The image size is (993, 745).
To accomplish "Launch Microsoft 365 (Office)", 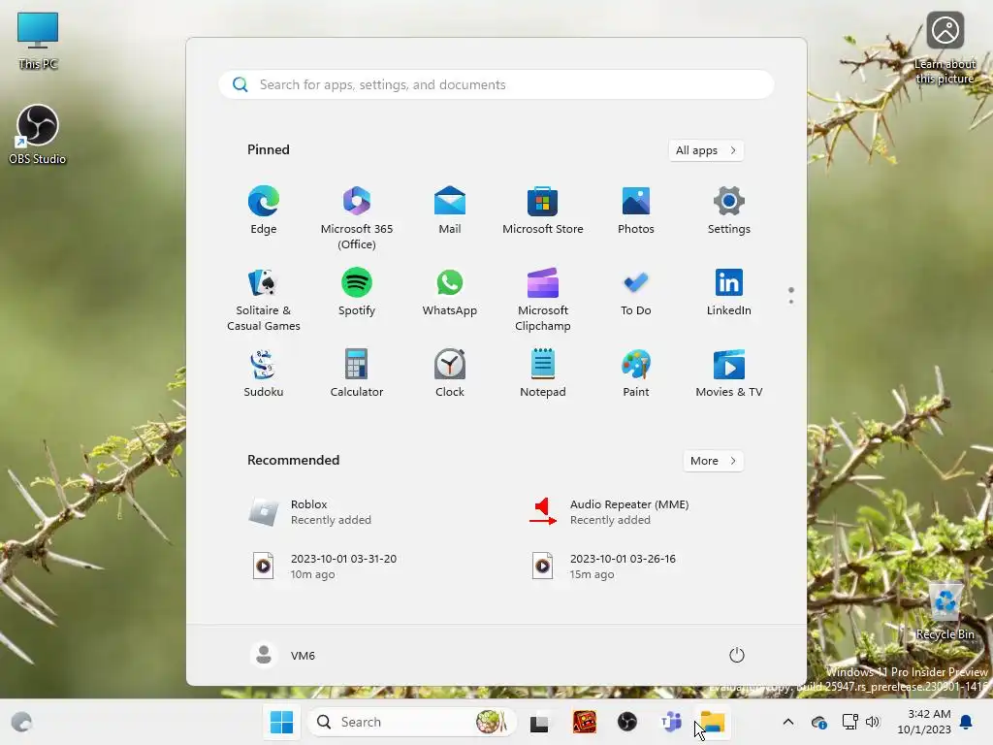I will coord(357,218).
